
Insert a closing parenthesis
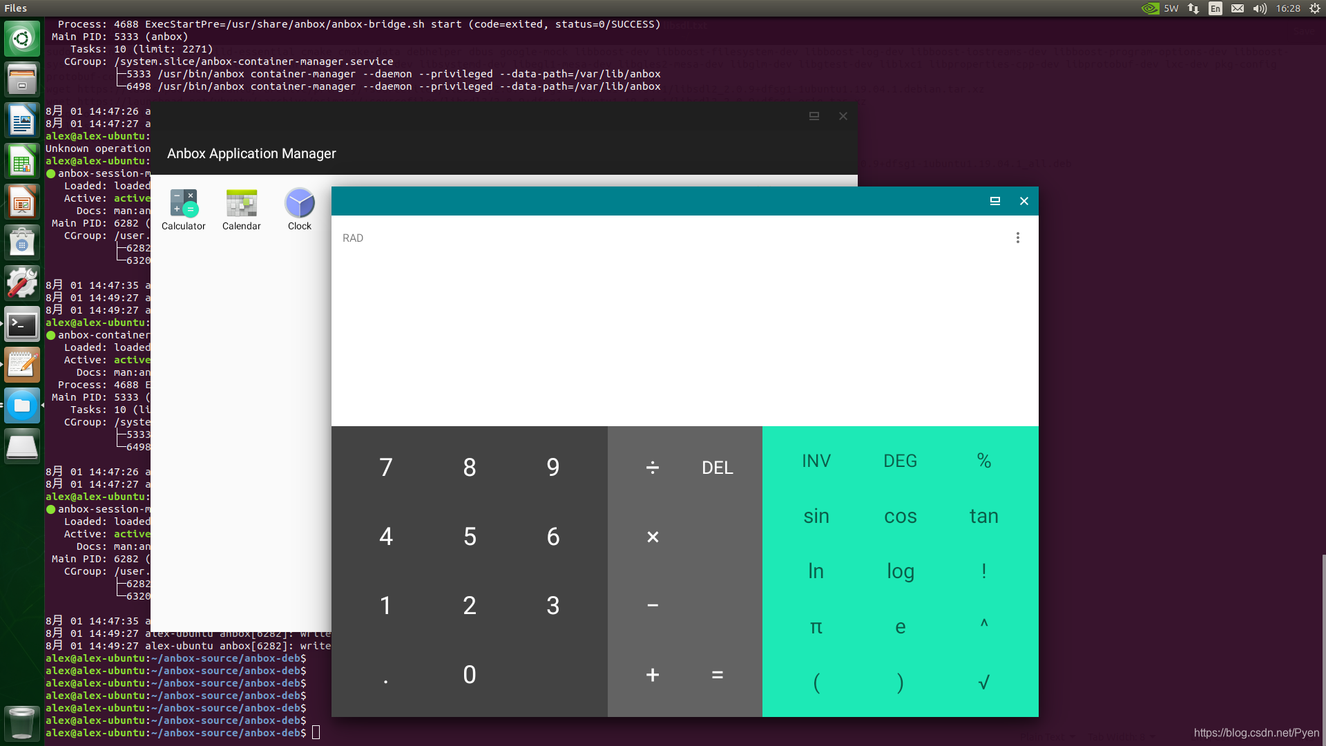coord(901,682)
